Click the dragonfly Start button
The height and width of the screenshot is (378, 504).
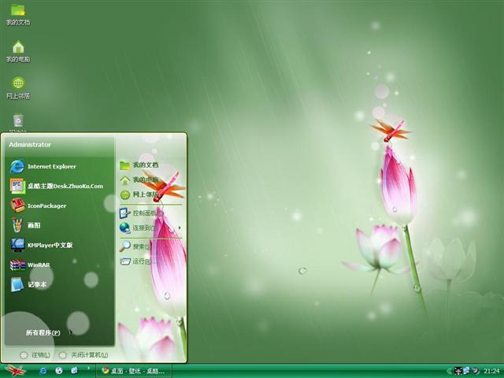tap(15, 370)
